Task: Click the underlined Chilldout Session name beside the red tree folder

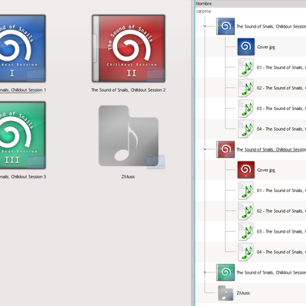Action: [271, 149]
